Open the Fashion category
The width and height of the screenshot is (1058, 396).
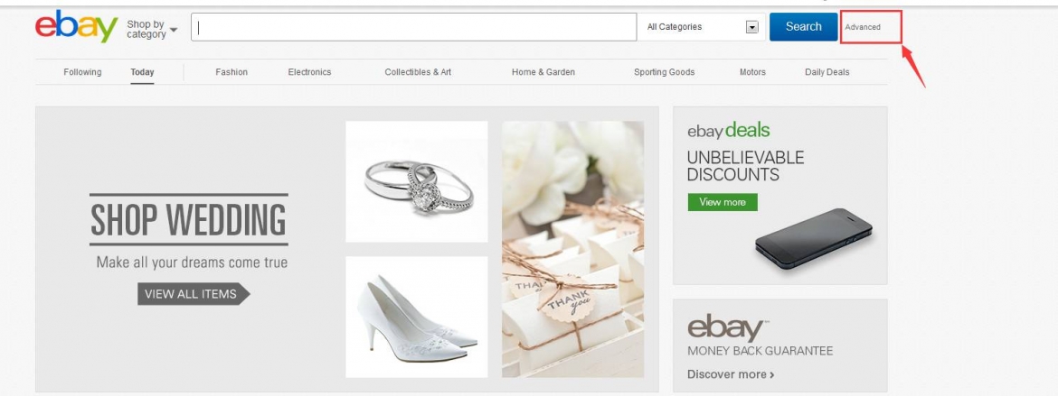click(231, 72)
